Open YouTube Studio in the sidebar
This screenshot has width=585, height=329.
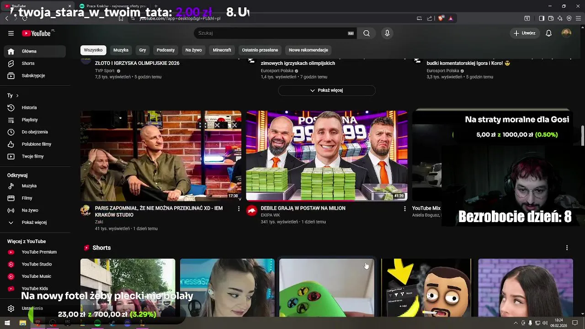[x=35, y=264]
